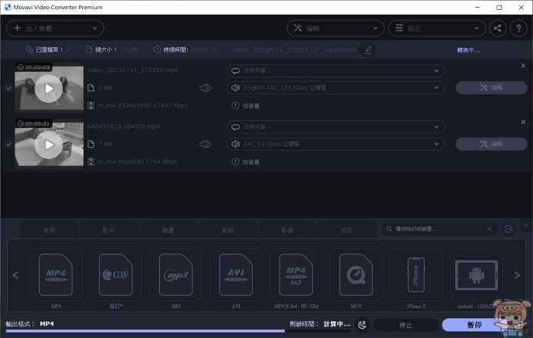
Task: Play the 648451823.184920.mp4 preview
Action: click(49, 145)
